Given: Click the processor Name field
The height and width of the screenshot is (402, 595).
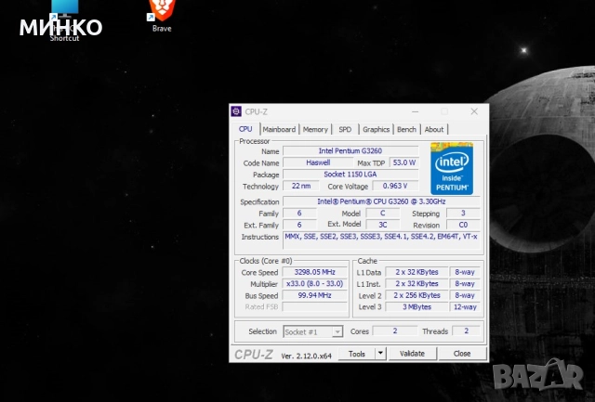Looking at the screenshot, I should click(350, 150).
